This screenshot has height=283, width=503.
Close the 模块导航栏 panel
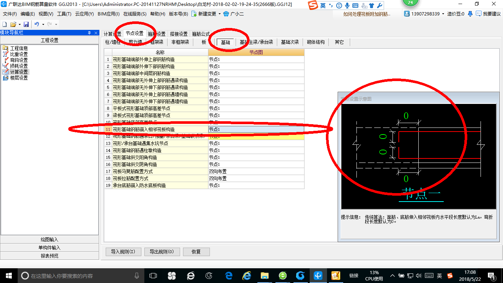coord(96,33)
